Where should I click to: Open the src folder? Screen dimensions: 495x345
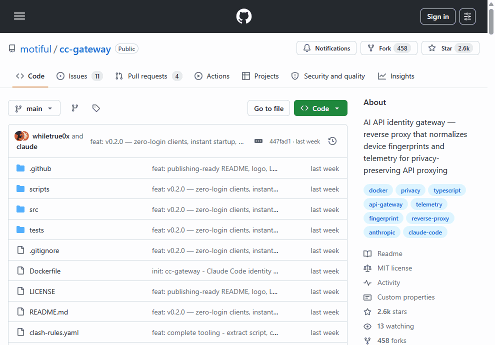(x=34, y=209)
